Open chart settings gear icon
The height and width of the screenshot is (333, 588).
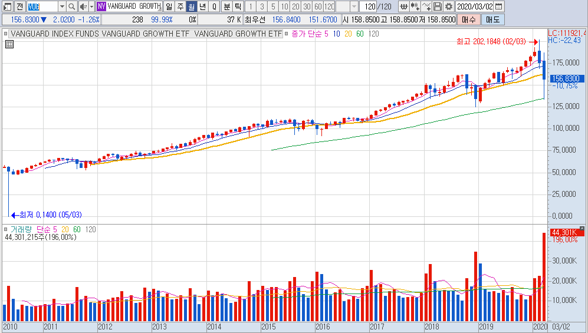tap(449, 6)
